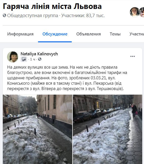Click the first member avatar in group header
Viewport: 144px width, 164px height.
[x=135, y=12]
